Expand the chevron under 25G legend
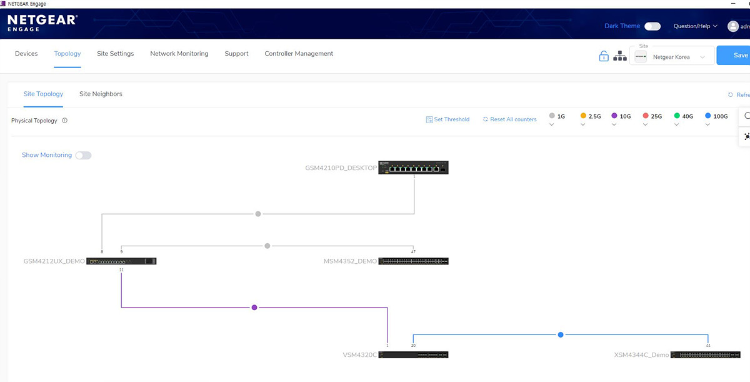 coord(646,124)
